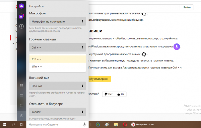The height and width of the screenshot is (128, 201).
Task: Open the Windows Start menu
Action: point(4,124)
